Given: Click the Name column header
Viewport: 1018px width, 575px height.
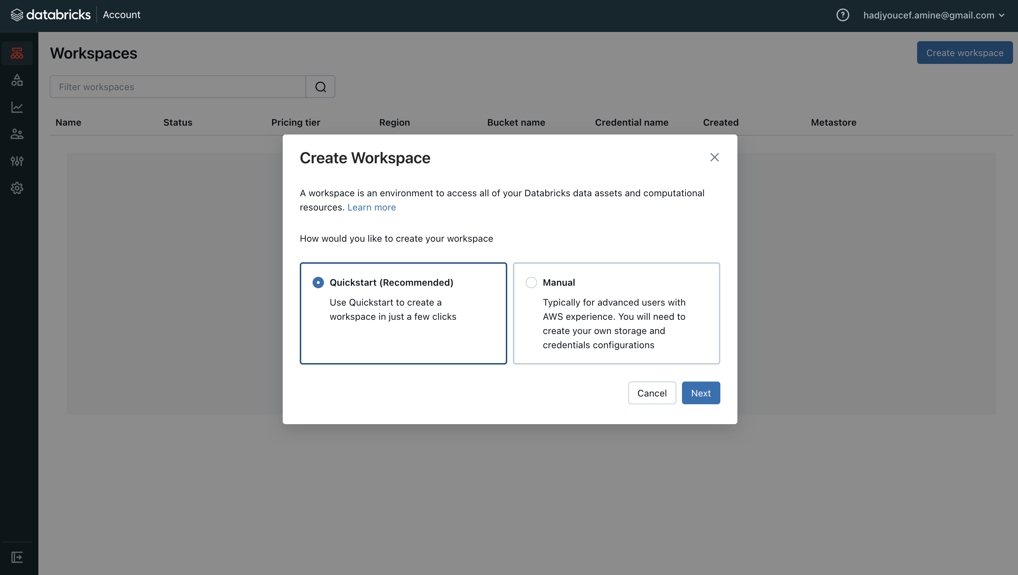Looking at the screenshot, I should [x=68, y=122].
